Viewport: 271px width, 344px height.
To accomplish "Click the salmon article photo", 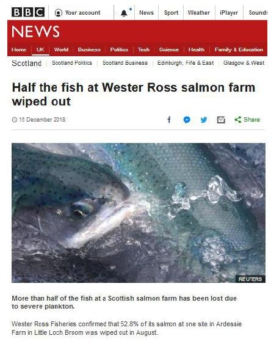I will coord(139,213).
